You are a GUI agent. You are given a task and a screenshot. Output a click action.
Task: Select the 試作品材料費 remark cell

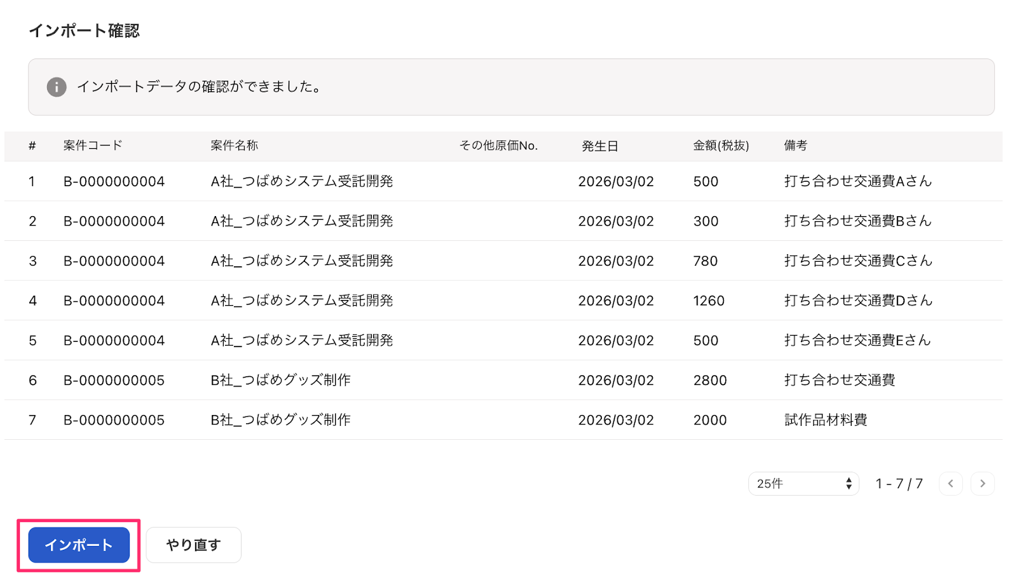pyautogui.click(x=826, y=419)
